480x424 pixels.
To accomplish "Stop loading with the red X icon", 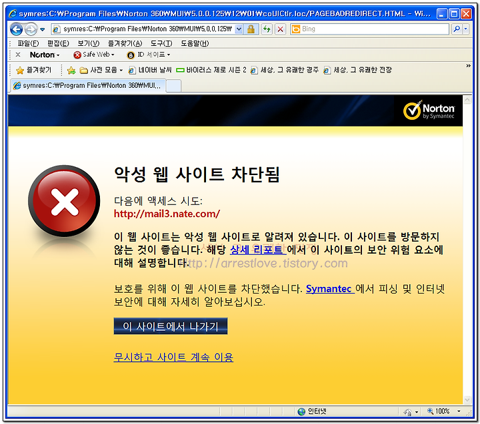I will (280, 29).
